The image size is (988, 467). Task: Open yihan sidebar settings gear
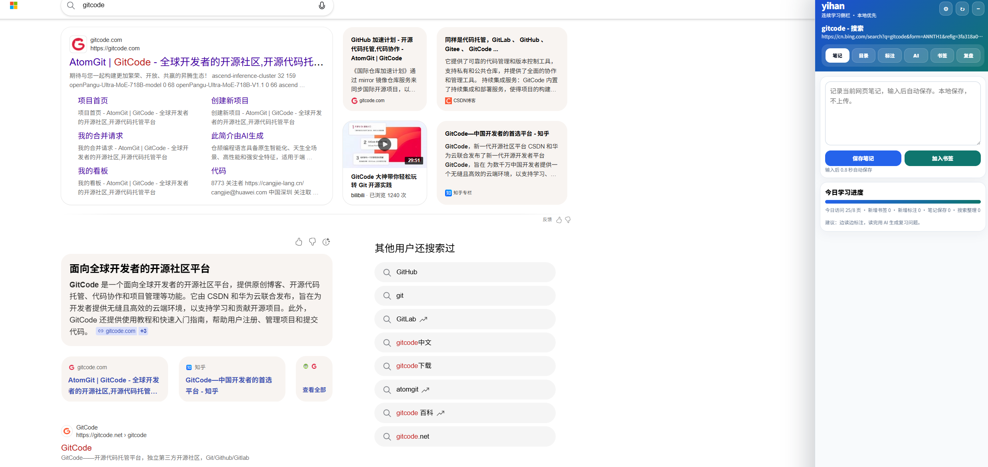click(x=945, y=9)
